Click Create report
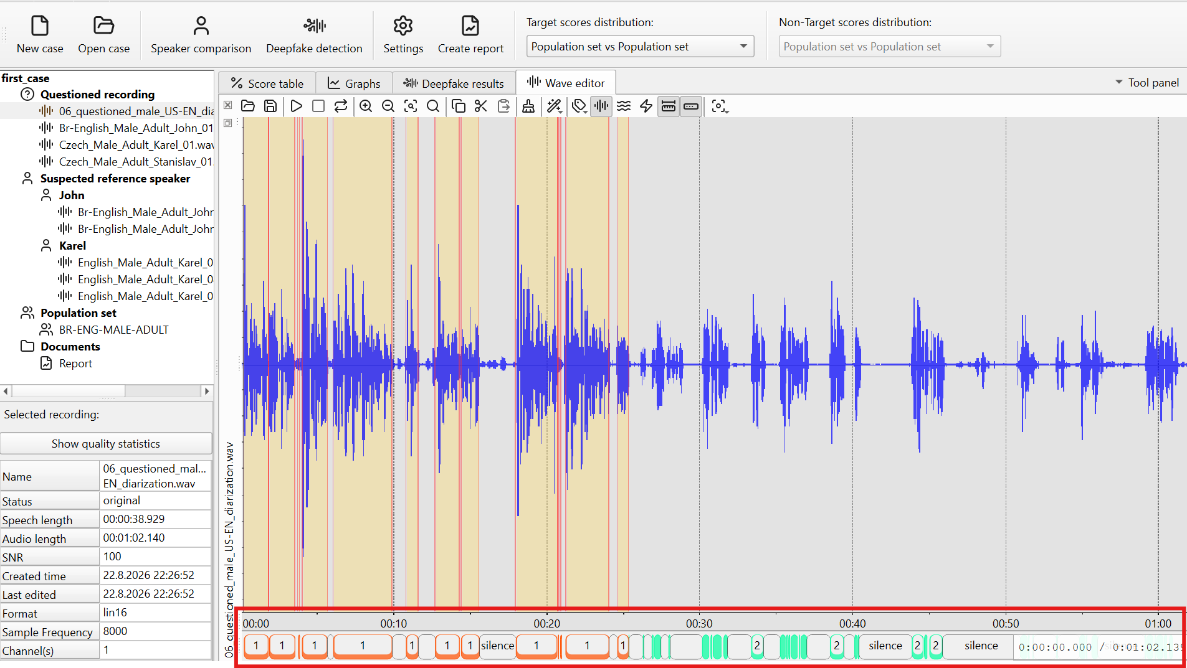 [470, 35]
